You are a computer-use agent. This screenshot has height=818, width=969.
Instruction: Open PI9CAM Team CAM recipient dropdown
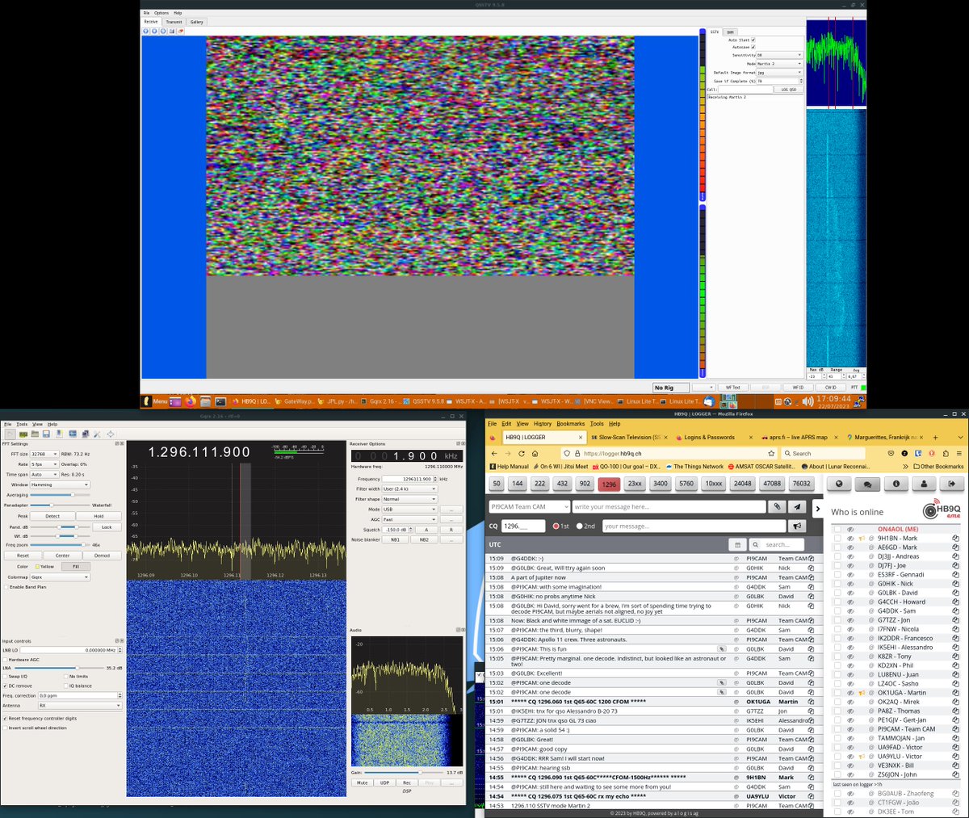click(529, 507)
